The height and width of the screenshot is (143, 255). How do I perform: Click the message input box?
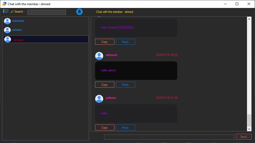coord(169,137)
